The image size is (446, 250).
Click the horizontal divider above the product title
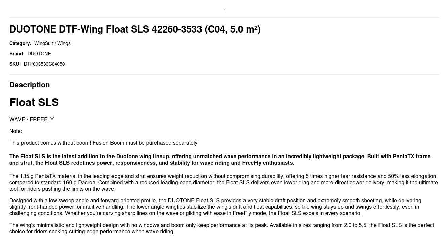[x=224, y=18]
